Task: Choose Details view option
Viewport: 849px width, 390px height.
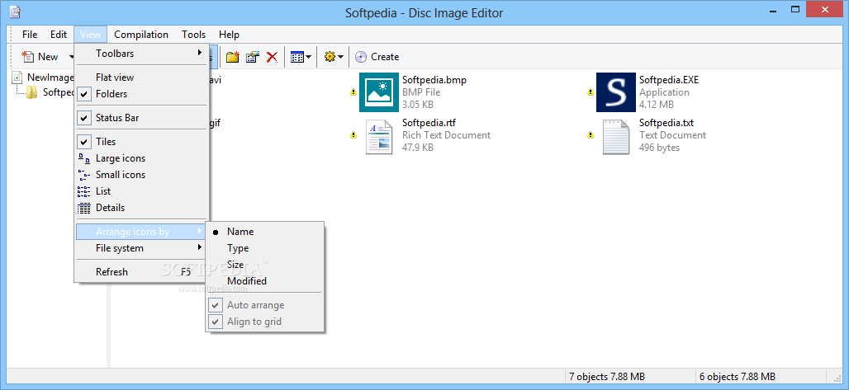Action: point(142,208)
